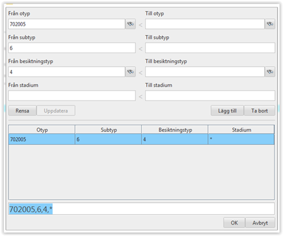Click the Från stadium input field
283x236 pixels.
(72, 96)
